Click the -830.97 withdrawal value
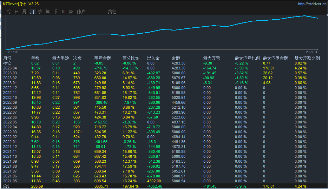Viewport: 328px width, 189px height. coord(153,156)
